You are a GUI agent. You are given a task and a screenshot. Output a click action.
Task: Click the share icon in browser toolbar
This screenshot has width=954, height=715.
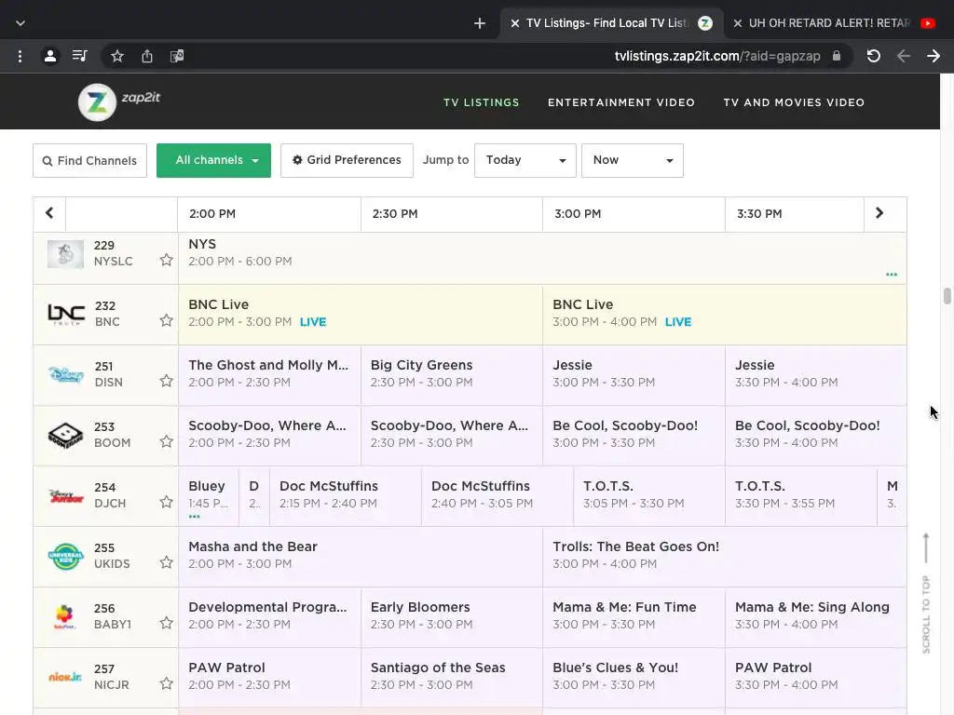click(147, 57)
